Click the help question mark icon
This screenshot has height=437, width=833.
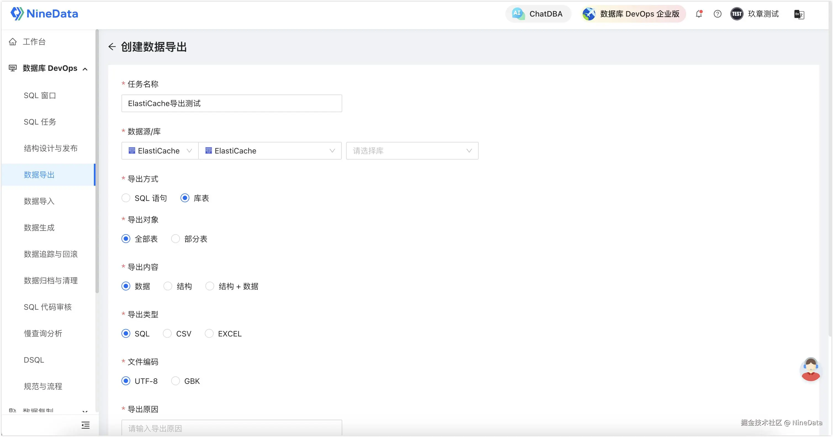point(717,14)
